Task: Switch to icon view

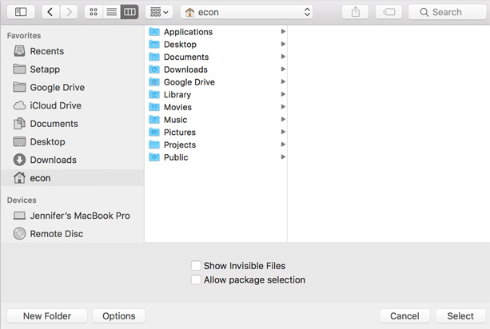Action: tap(94, 12)
